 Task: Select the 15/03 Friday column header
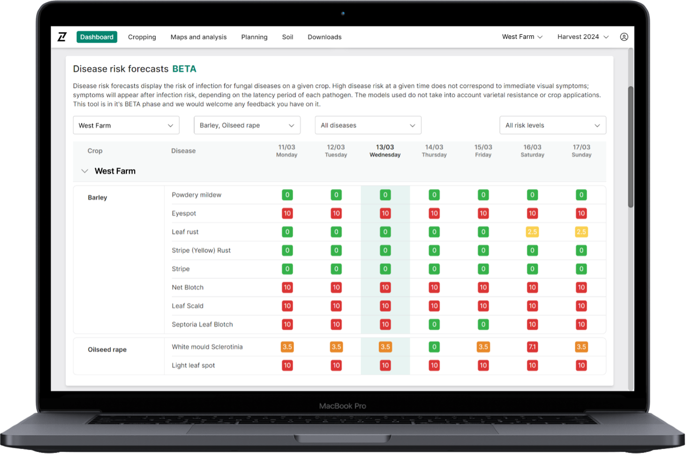pyautogui.click(x=483, y=151)
